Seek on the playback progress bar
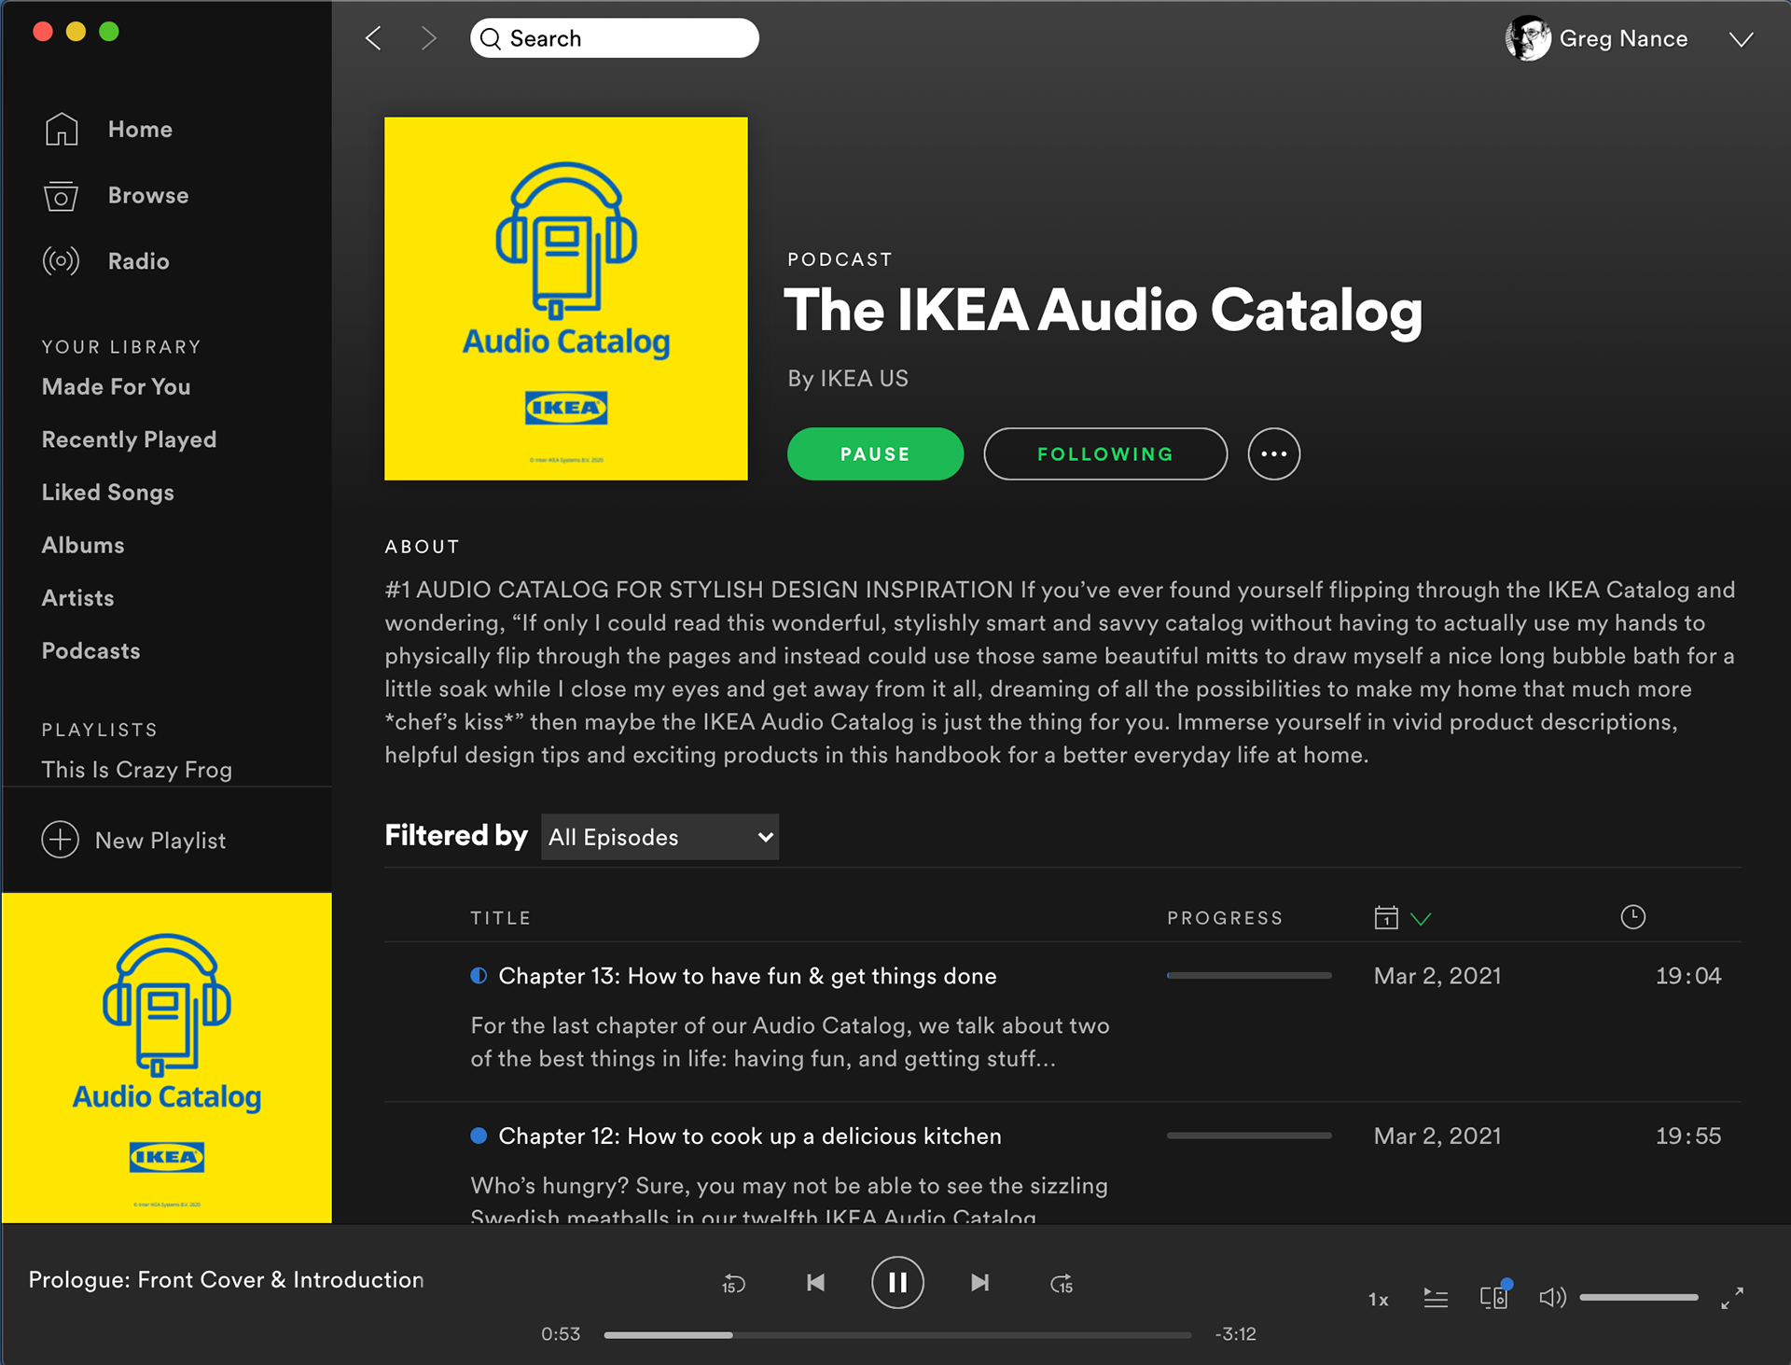 click(x=897, y=1335)
